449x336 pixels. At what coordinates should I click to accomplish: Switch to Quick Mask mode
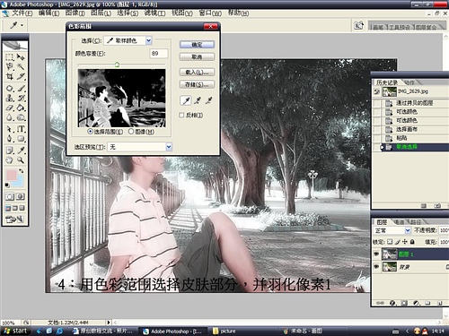(21, 197)
